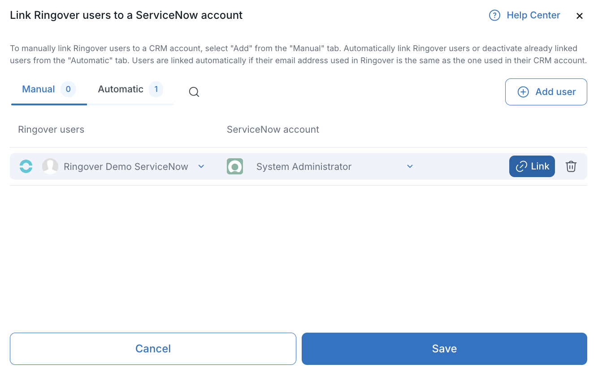
Task: Close the dialog with the X icon
Action: coord(580,16)
